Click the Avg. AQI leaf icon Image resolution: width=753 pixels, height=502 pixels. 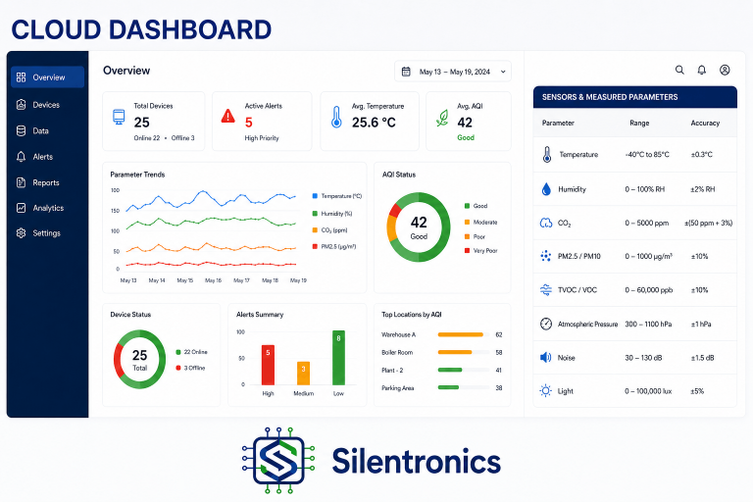tap(442, 119)
